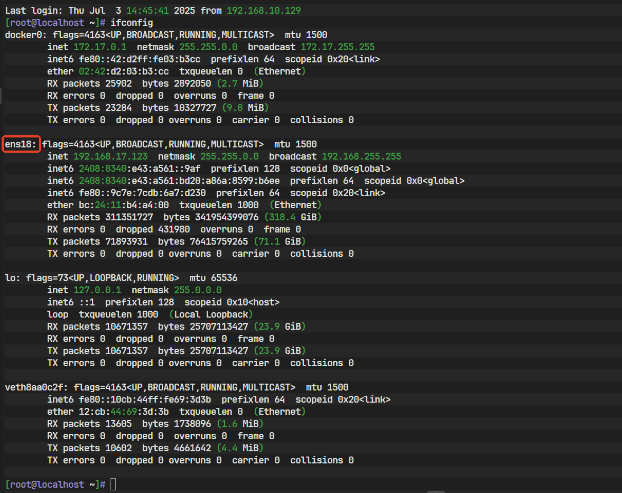622x493 pixels.
Task: Click ens18 RX bytes value 341954399076
Action: click(x=227, y=217)
